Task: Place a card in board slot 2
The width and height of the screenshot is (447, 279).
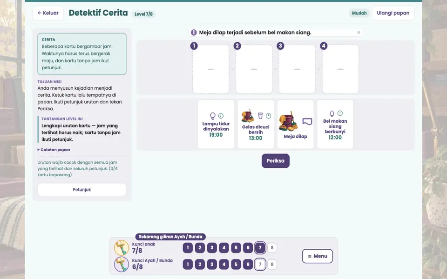Action: (x=254, y=69)
